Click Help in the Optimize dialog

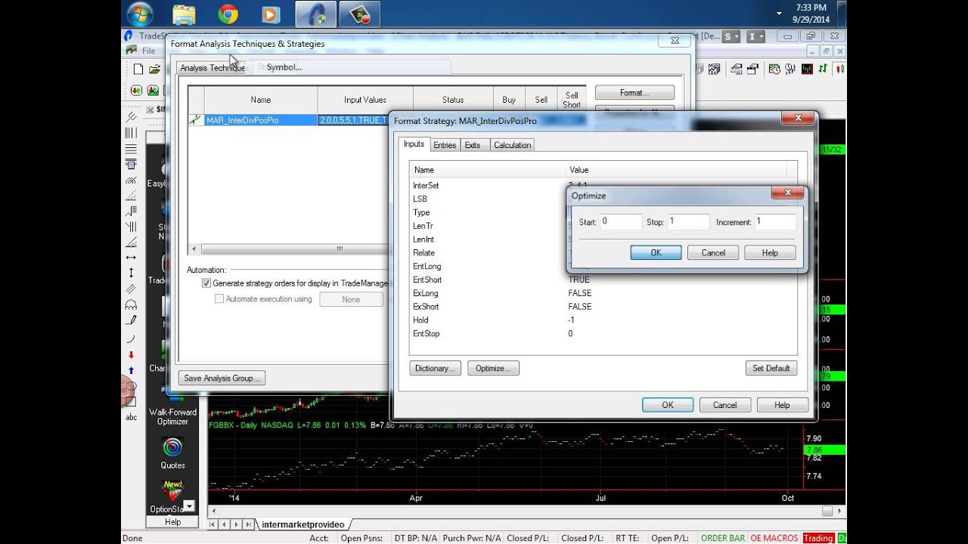coord(770,253)
